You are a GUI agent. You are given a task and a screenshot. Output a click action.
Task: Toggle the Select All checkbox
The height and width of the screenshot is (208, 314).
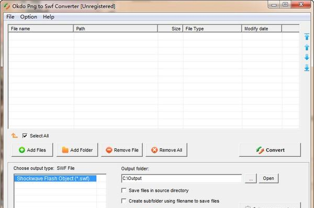click(x=25, y=136)
